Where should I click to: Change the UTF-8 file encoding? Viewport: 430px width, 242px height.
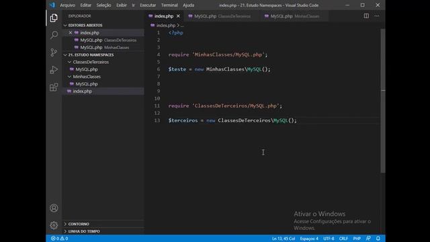point(329,239)
